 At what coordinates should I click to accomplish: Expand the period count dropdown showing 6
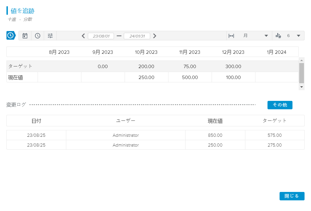click(298, 36)
